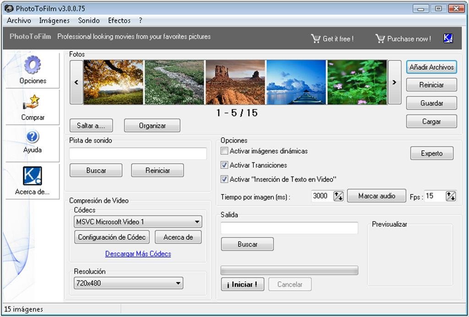Open the Ayuda help icon
Viewport: 469px width, 317px height.
pyautogui.click(x=33, y=136)
